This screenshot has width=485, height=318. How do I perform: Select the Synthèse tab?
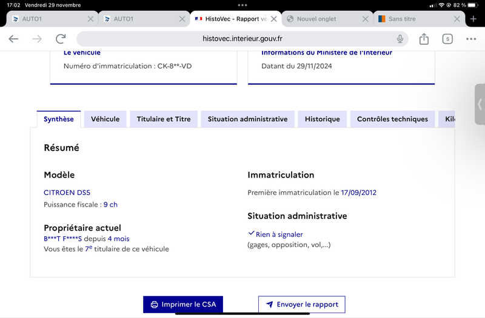[x=58, y=119]
